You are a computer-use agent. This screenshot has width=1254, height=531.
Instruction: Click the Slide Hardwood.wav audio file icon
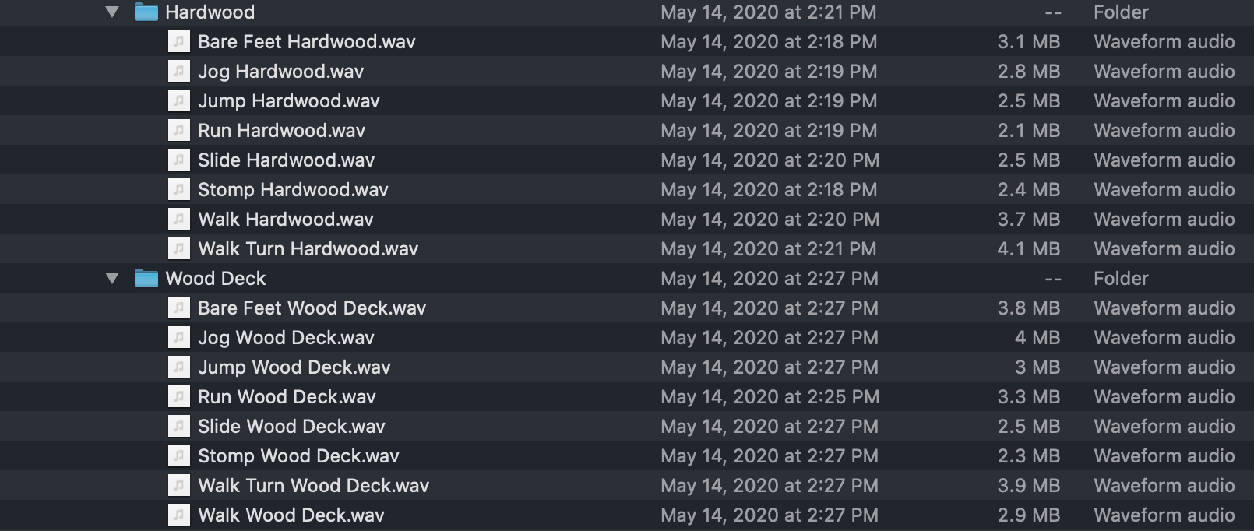point(179,160)
